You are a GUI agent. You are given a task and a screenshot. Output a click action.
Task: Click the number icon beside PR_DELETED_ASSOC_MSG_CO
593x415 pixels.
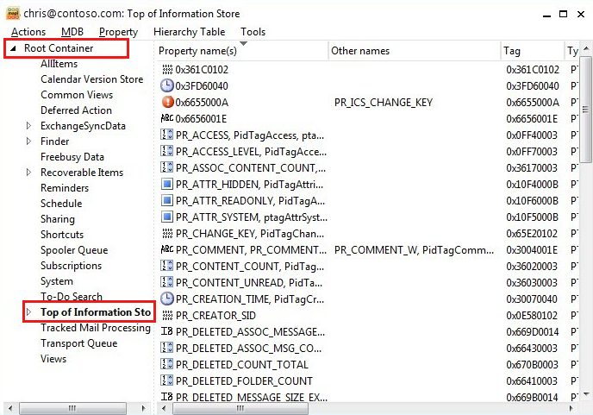[x=167, y=348]
